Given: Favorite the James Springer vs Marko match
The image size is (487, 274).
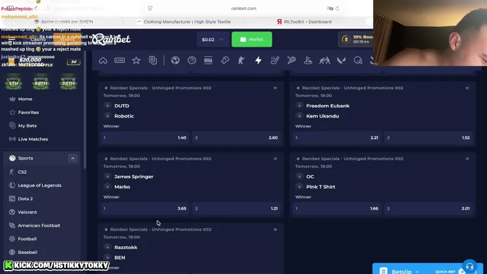Looking at the screenshot, I should coord(275,159).
